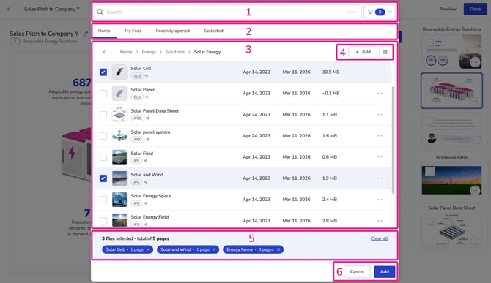
Task: Click the share icon under Solar and Wind
Action: (145, 182)
